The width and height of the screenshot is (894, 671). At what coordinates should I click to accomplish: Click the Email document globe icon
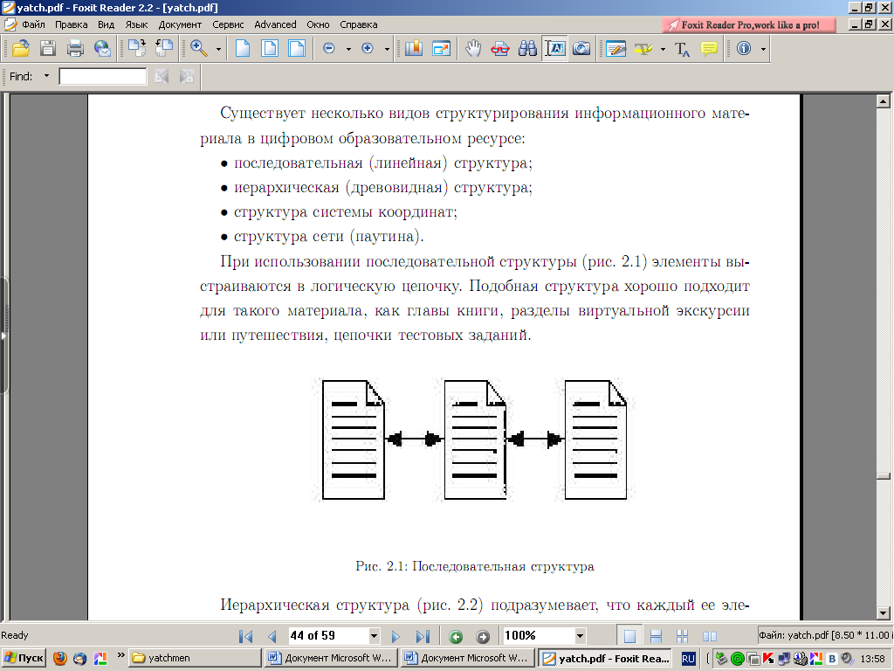click(103, 49)
